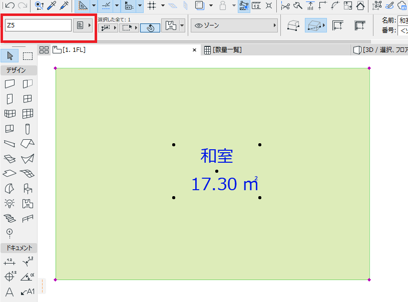Select the Column tool
This screenshot has height=302, width=408.
pyautogui.click(x=28, y=129)
